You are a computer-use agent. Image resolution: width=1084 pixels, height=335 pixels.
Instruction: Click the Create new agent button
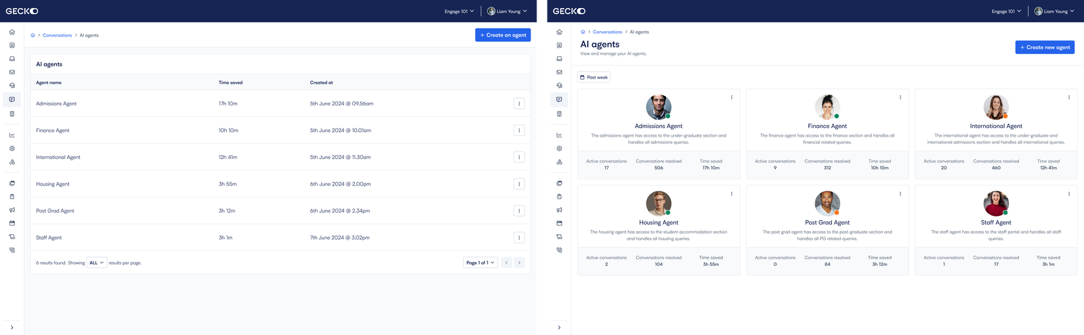tap(1045, 47)
